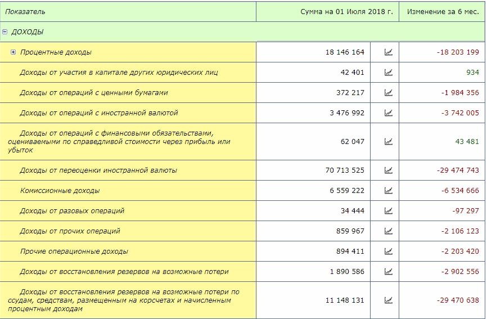Collapse the ДОХОДЫ section

[5, 32]
